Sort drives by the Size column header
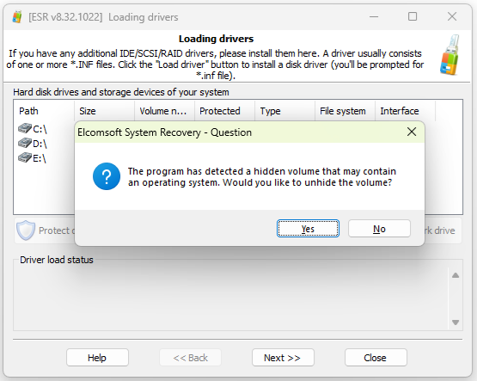This screenshot has height=381, width=477. [104, 111]
